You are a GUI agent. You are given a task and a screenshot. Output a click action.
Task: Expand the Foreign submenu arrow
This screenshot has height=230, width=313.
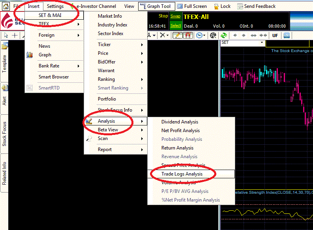[79, 35]
